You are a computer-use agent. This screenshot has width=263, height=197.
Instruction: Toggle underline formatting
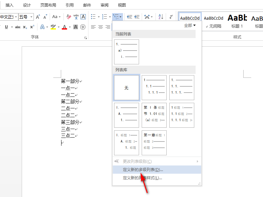[x=6, y=27]
